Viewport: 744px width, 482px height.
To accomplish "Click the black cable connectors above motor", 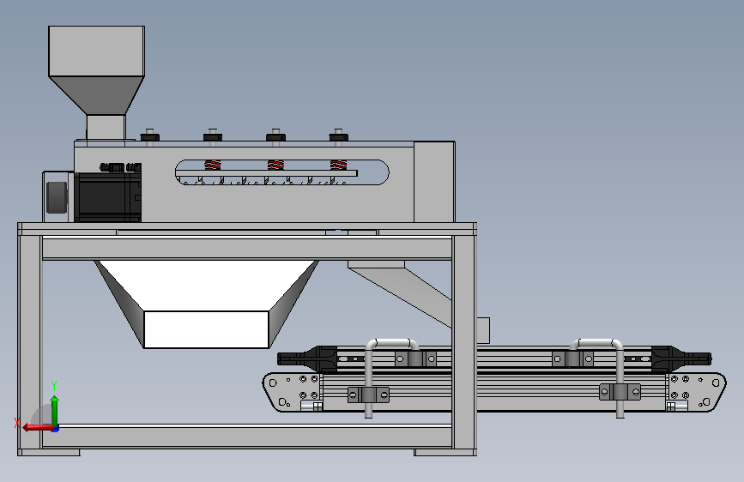I will point(120,167).
